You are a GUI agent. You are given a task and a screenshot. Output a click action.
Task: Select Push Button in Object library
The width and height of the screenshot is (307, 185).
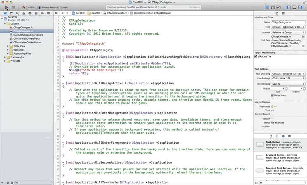pyautogui.click(x=280, y=145)
